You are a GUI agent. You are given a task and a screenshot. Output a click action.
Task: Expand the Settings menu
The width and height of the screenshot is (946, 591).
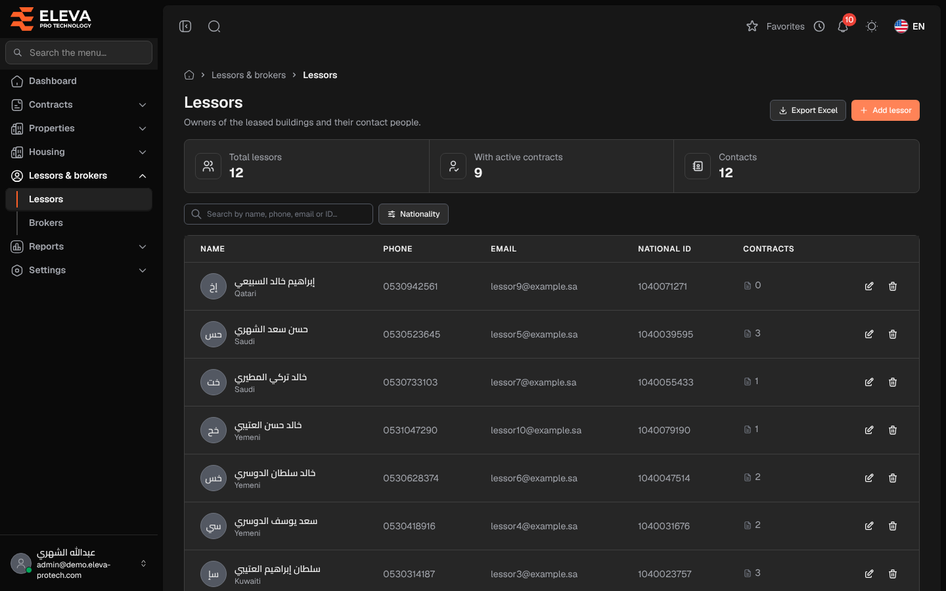point(79,270)
